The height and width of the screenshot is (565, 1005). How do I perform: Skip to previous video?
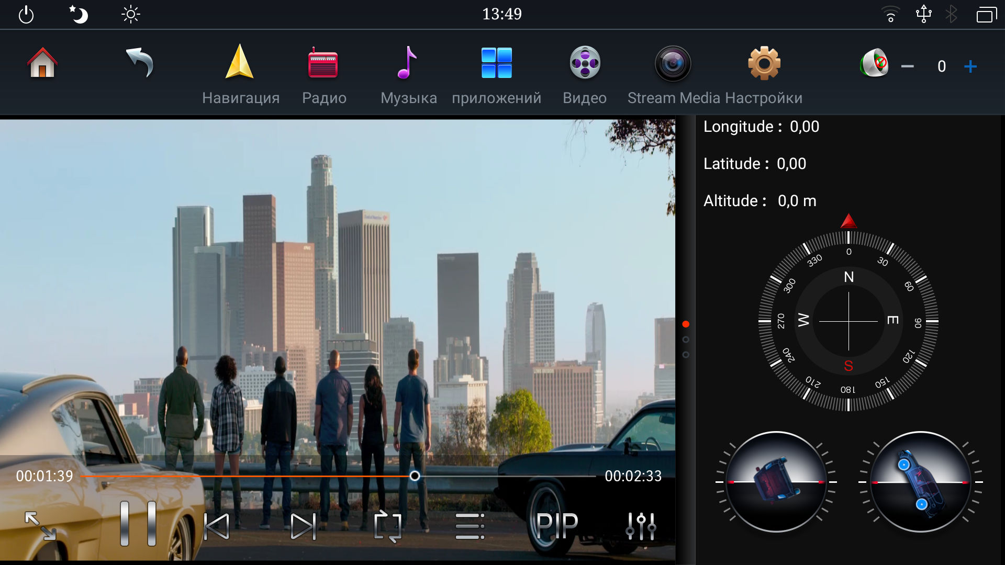pos(217,526)
